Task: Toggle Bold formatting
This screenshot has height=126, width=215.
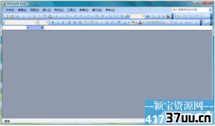Action: [x=53, y=22]
